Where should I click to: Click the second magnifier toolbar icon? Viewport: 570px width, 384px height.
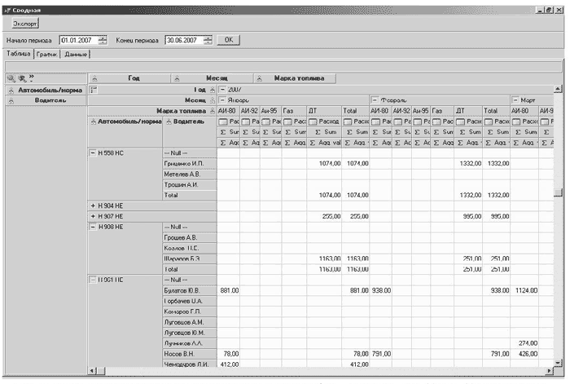pos(22,78)
